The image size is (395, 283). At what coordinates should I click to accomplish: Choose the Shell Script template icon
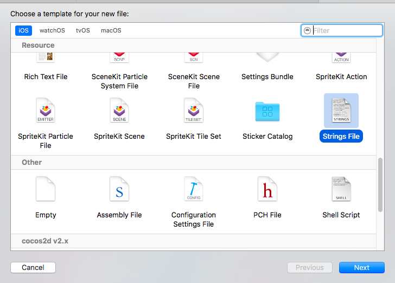pyautogui.click(x=341, y=190)
